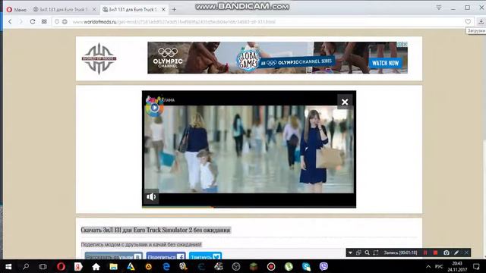
Task: Click Bandicam window-select icon
Action: (358, 253)
